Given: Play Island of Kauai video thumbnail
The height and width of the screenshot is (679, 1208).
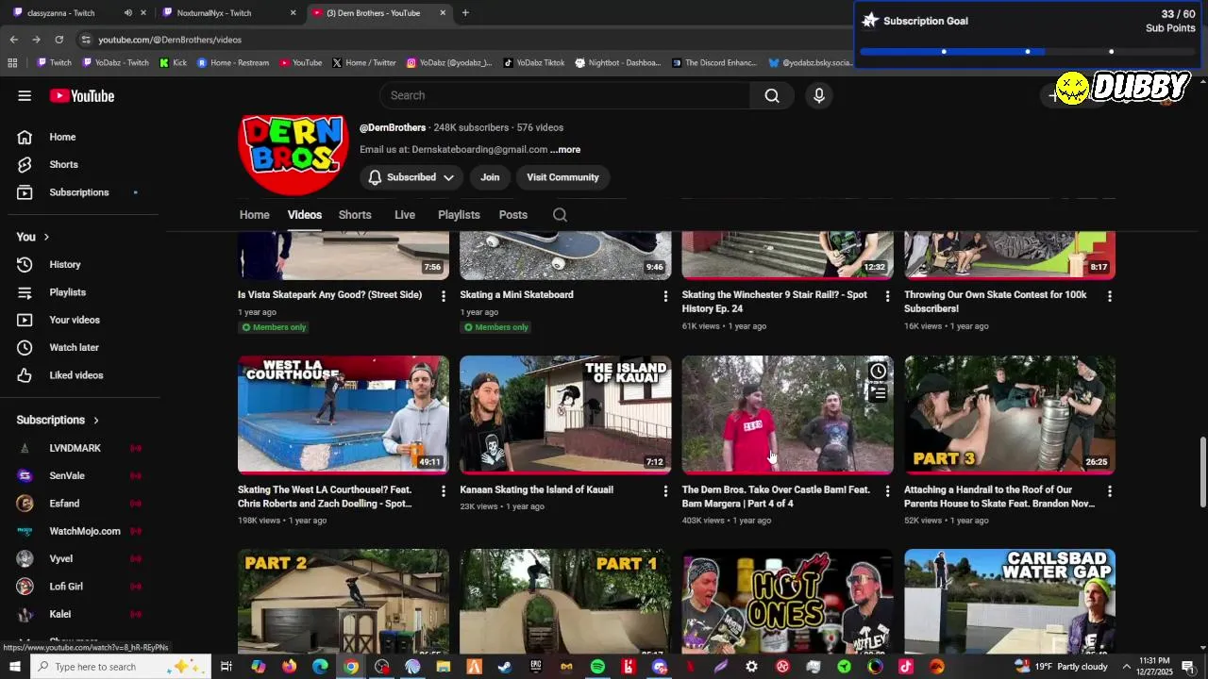Looking at the screenshot, I should [x=565, y=414].
